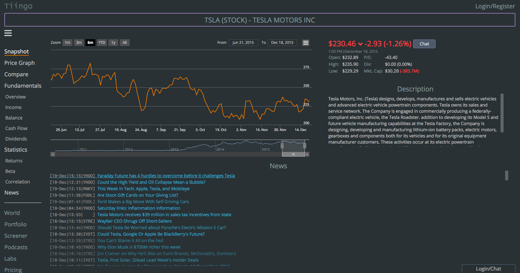Open Returns statistics
The width and height of the screenshot is (520, 273).
[x=14, y=161]
